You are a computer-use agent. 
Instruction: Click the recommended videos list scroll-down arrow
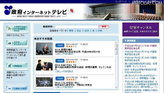coord(116,87)
